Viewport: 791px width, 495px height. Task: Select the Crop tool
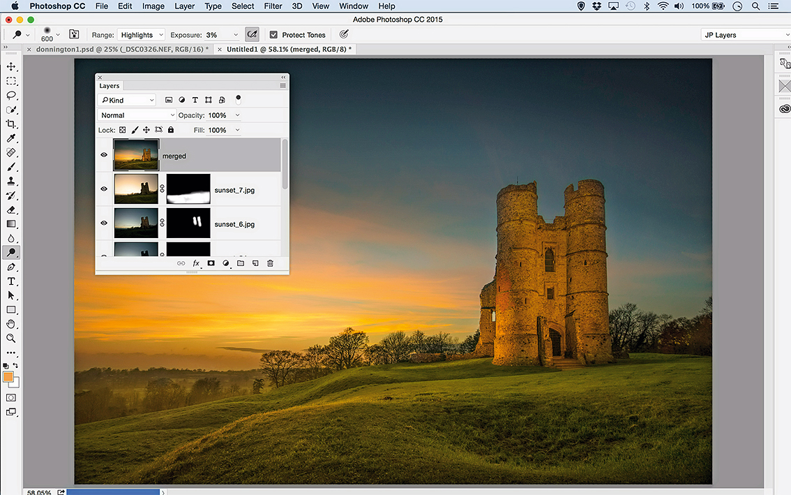pos(11,124)
